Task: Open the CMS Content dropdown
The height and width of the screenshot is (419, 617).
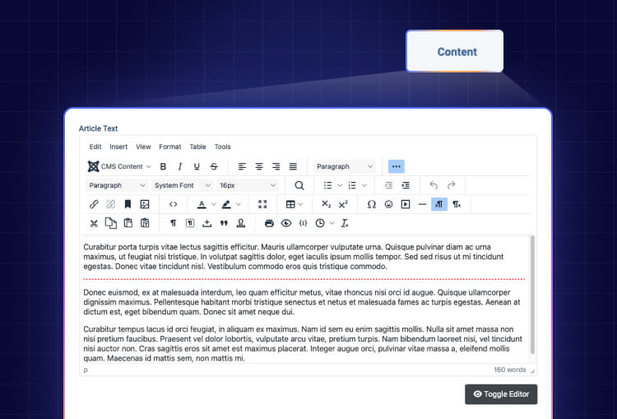Action: [119, 166]
